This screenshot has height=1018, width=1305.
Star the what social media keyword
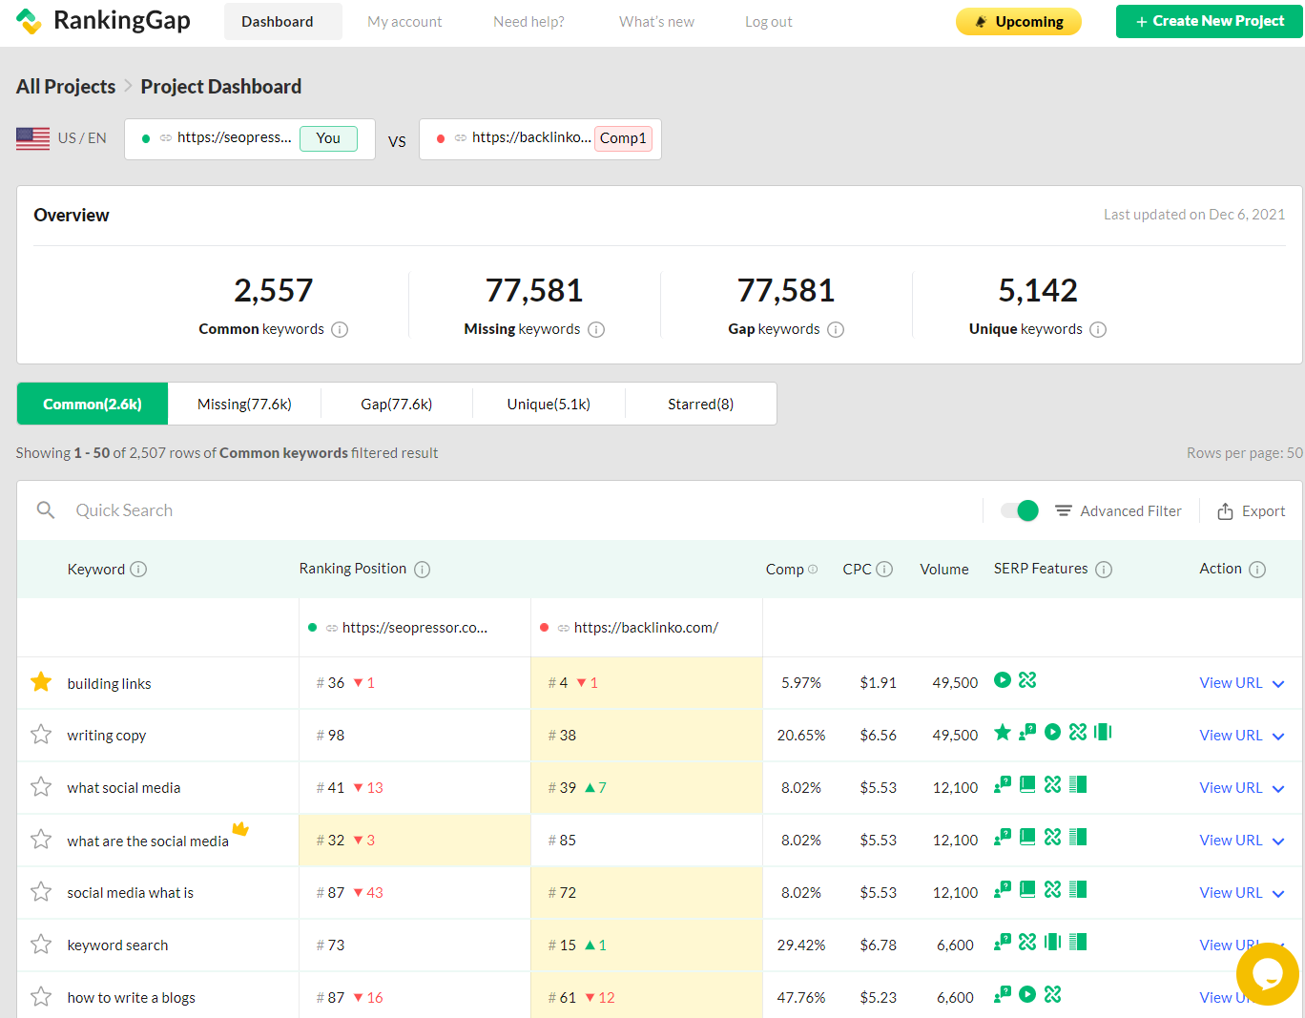[41, 787]
